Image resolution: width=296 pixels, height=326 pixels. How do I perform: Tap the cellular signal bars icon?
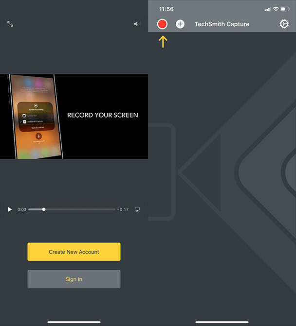tap(267, 9)
